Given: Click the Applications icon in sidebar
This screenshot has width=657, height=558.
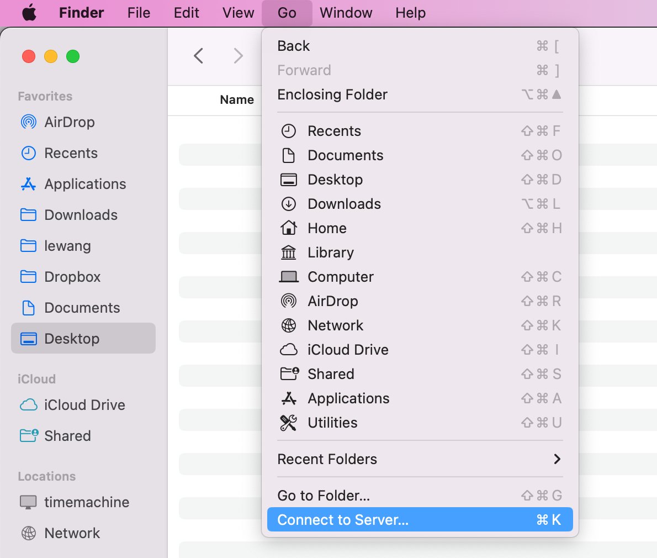Looking at the screenshot, I should click(29, 184).
